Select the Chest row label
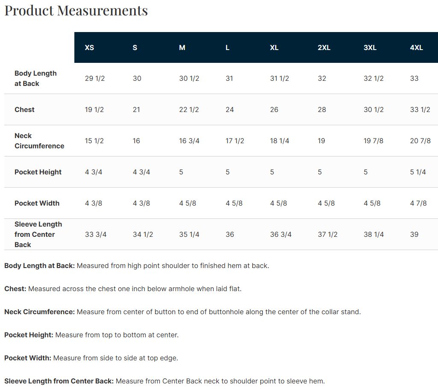 pyautogui.click(x=24, y=109)
